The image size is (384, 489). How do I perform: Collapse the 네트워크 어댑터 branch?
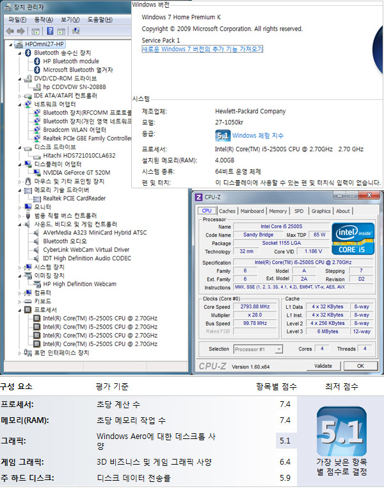[x=20, y=105]
